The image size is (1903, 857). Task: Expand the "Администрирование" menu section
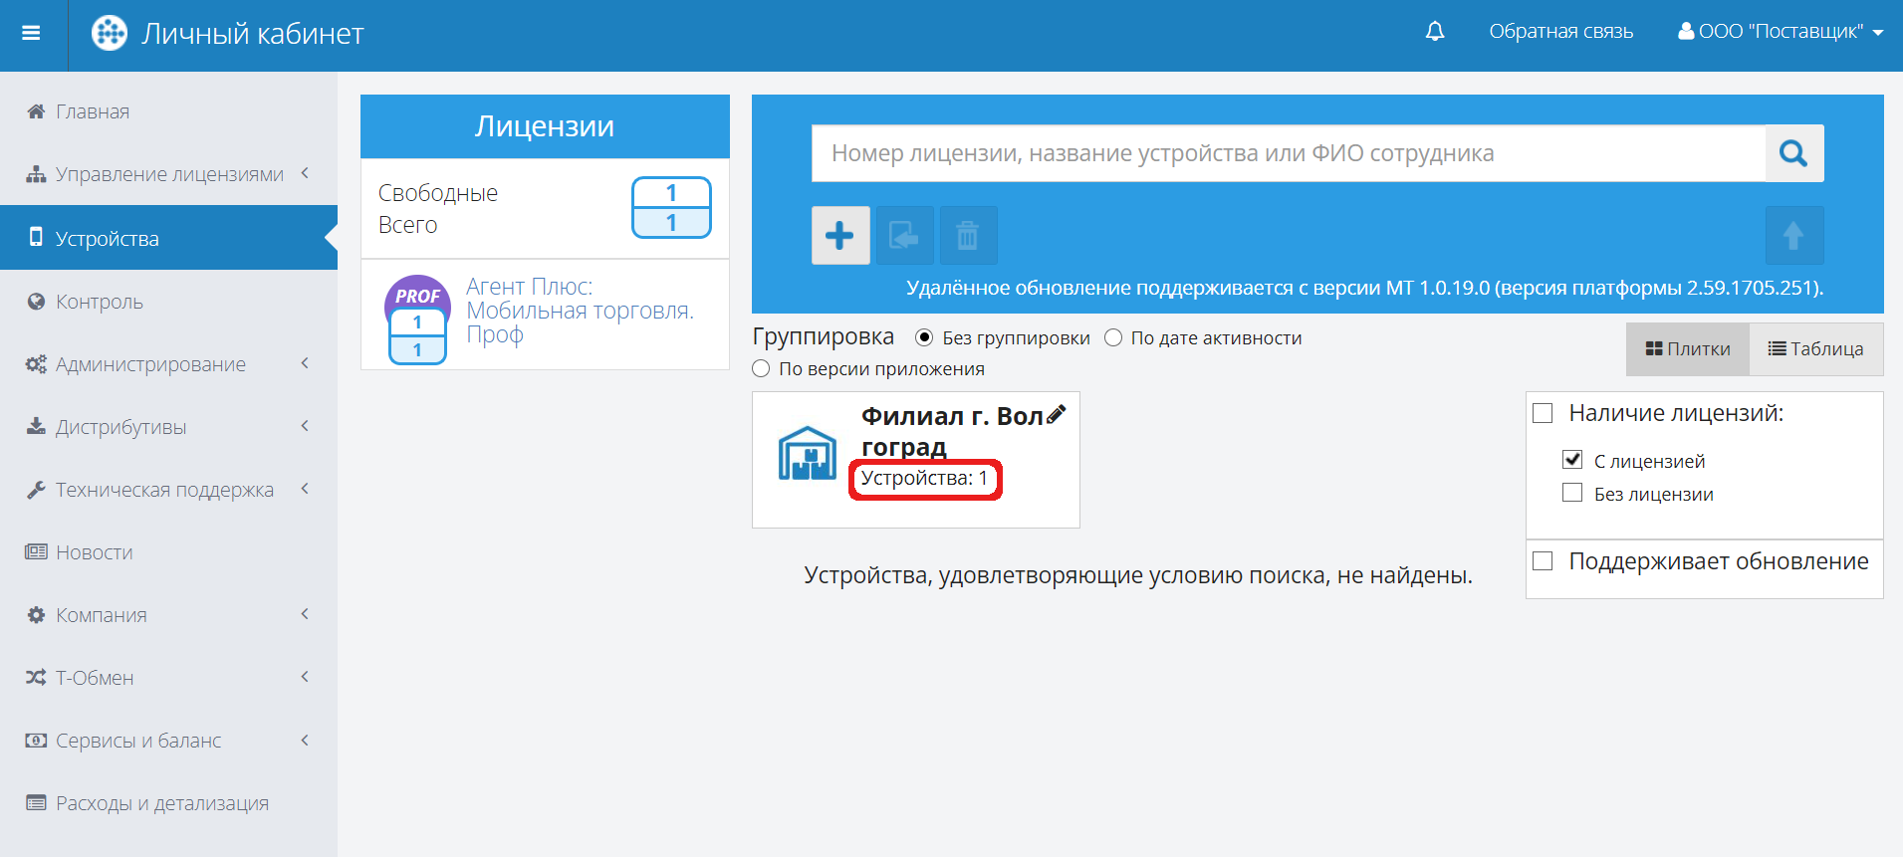pyautogui.click(x=150, y=364)
